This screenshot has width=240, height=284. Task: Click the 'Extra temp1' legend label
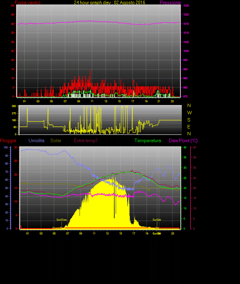[x=86, y=140]
